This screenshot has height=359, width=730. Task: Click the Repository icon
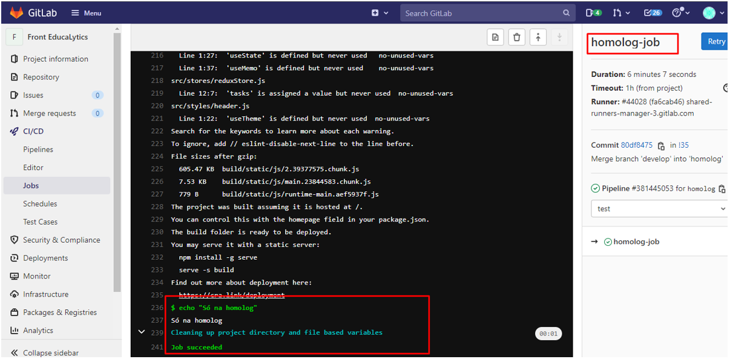pos(15,77)
